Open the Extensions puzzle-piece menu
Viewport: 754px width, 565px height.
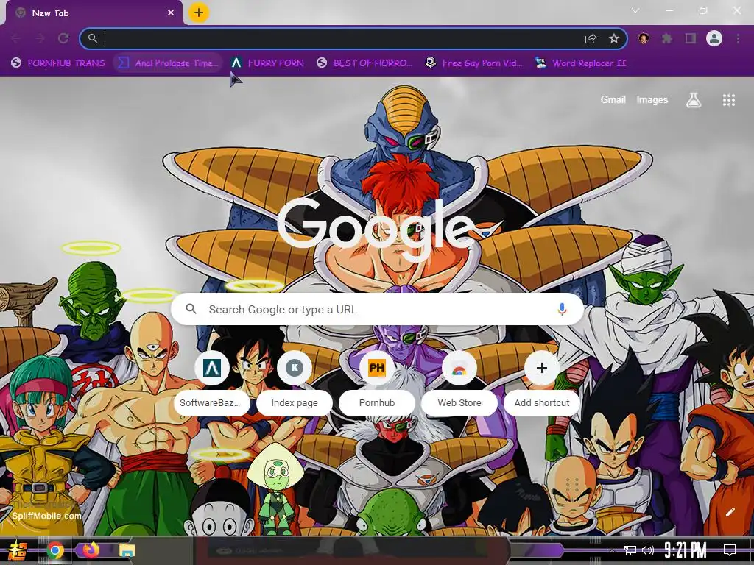tap(666, 38)
